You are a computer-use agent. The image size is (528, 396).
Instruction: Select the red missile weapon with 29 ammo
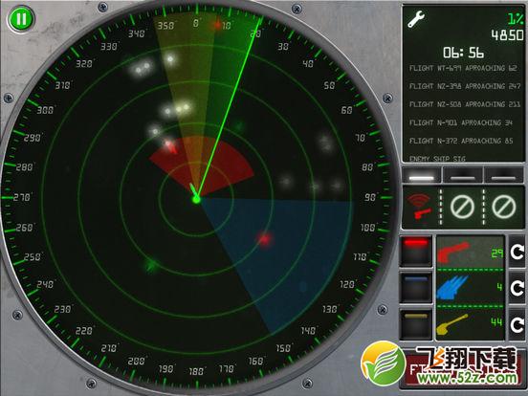(x=471, y=252)
